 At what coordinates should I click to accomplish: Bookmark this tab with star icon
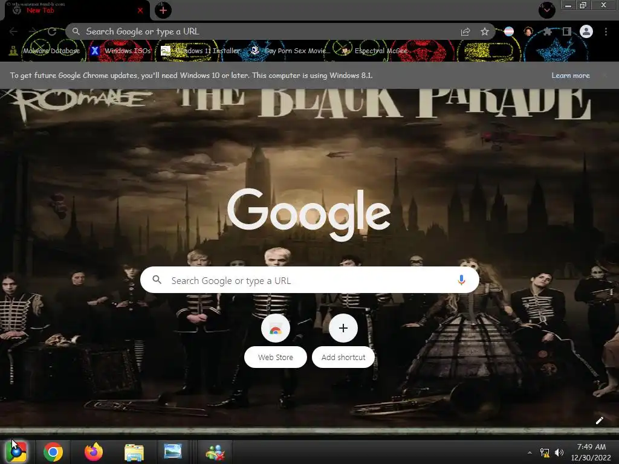pos(484,31)
